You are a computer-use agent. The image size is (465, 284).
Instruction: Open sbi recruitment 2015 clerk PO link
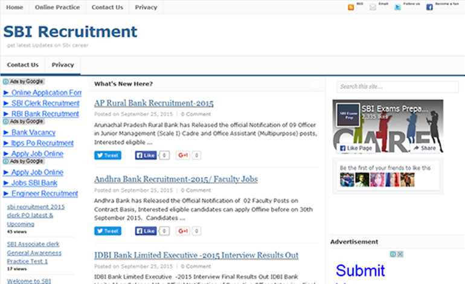[36, 216]
